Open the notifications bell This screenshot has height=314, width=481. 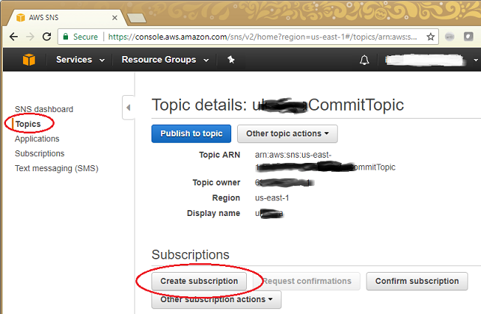tap(364, 60)
